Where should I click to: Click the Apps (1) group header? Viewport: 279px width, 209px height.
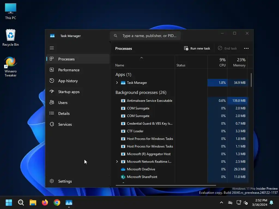pos(123,75)
